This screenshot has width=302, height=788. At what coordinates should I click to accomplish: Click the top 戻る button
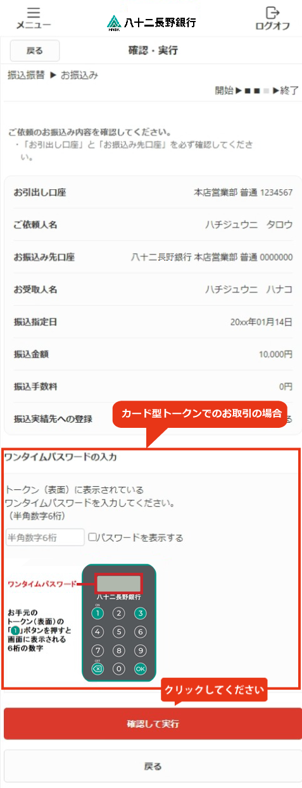click(35, 51)
